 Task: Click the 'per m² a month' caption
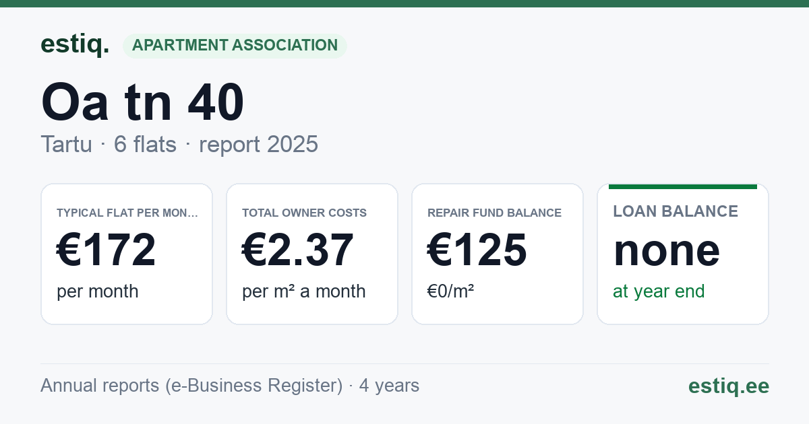[303, 291]
